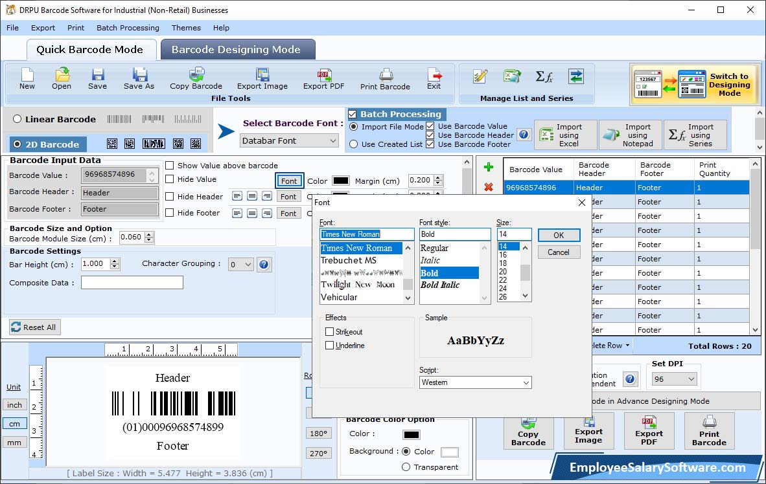766x484 pixels.
Task: Rotate barcode with the 180° button
Action: (x=318, y=434)
